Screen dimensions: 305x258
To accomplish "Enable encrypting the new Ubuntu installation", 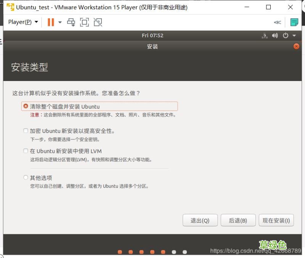I will tap(26, 130).
